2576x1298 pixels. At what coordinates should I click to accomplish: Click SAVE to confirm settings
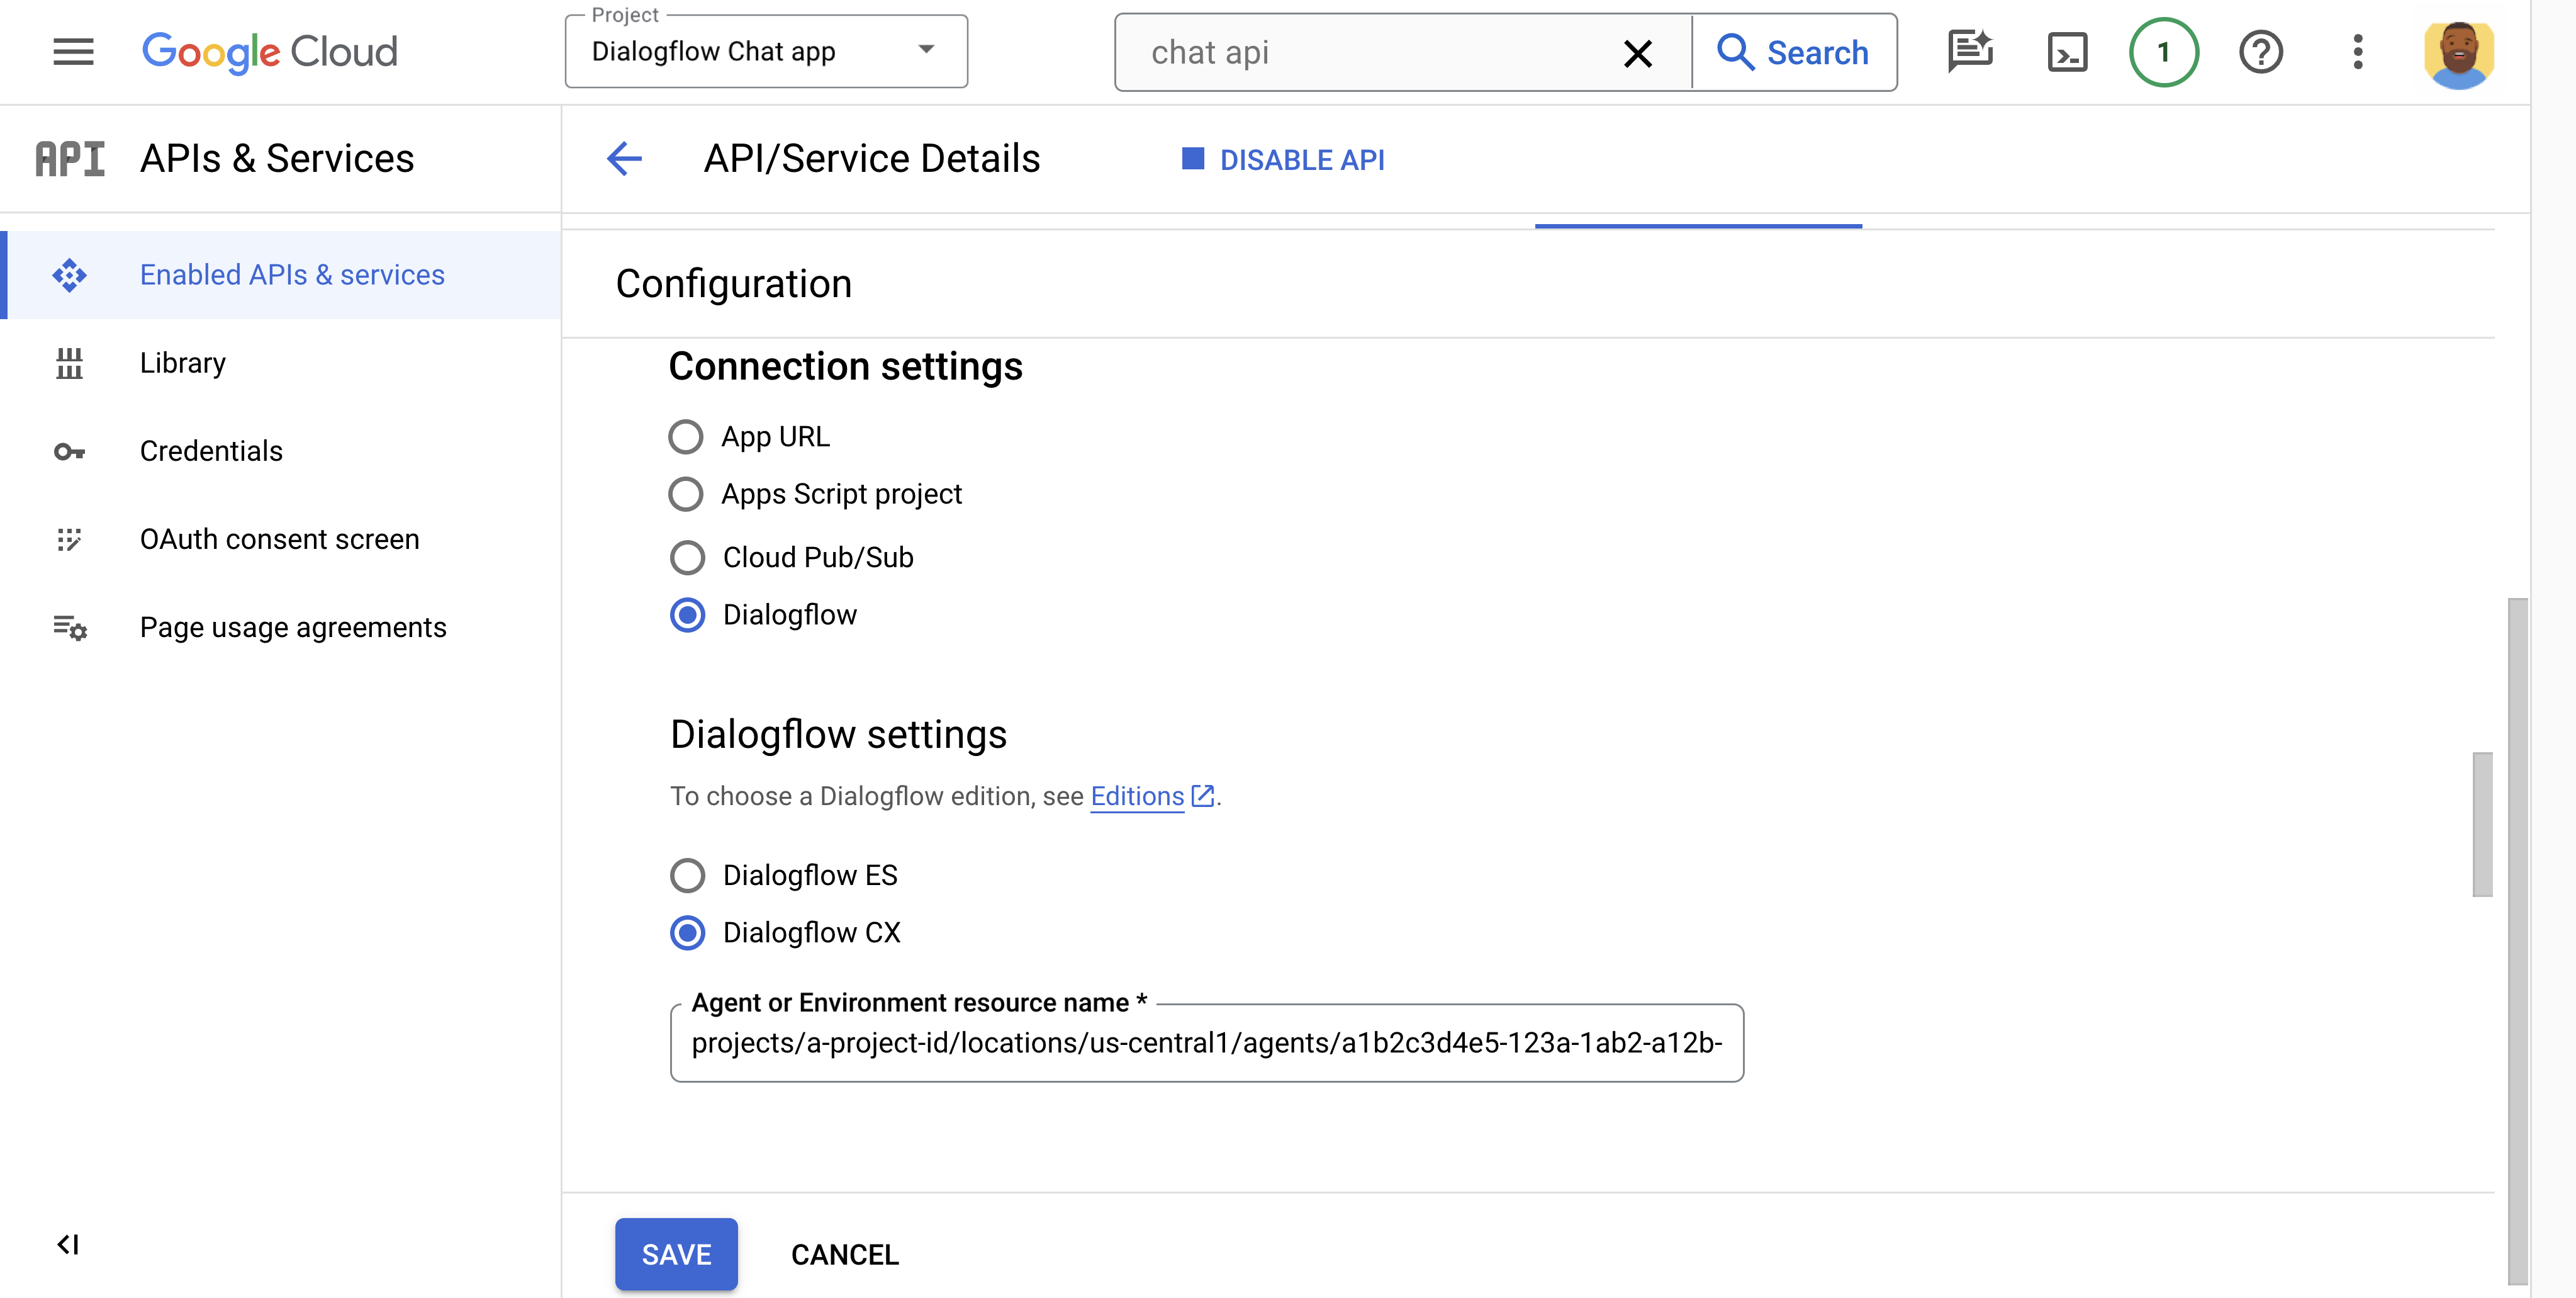point(676,1253)
